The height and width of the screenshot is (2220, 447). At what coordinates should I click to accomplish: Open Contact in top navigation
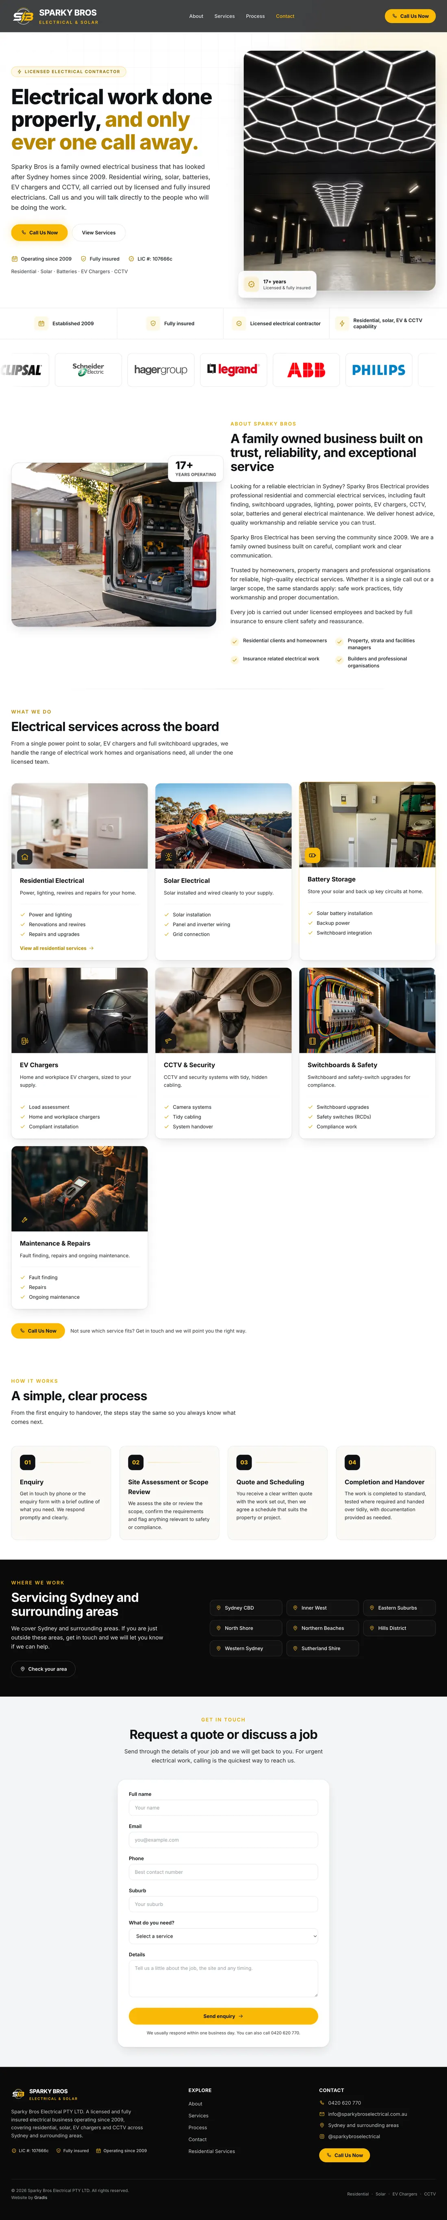(285, 16)
